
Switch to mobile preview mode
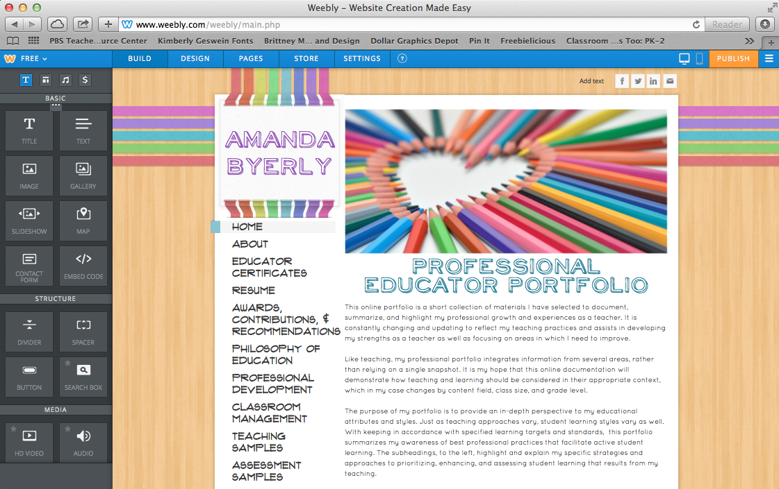[700, 59]
